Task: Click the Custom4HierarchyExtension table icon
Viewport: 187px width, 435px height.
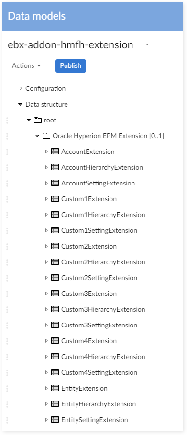Action: (x=55, y=357)
